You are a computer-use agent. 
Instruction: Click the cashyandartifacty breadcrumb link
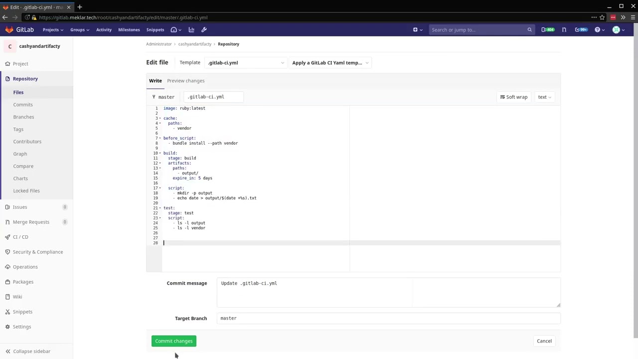tap(195, 44)
